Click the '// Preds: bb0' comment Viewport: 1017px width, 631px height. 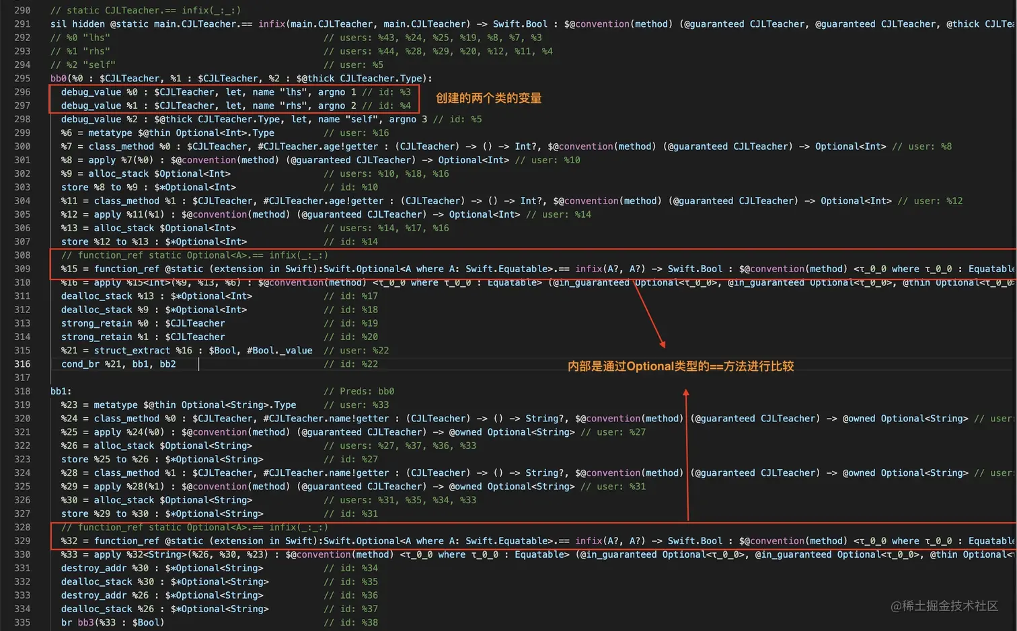coord(359,391)
